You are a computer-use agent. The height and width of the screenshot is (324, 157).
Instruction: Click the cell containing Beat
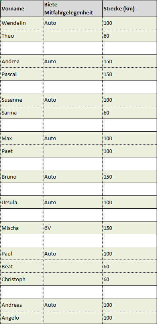22,266
